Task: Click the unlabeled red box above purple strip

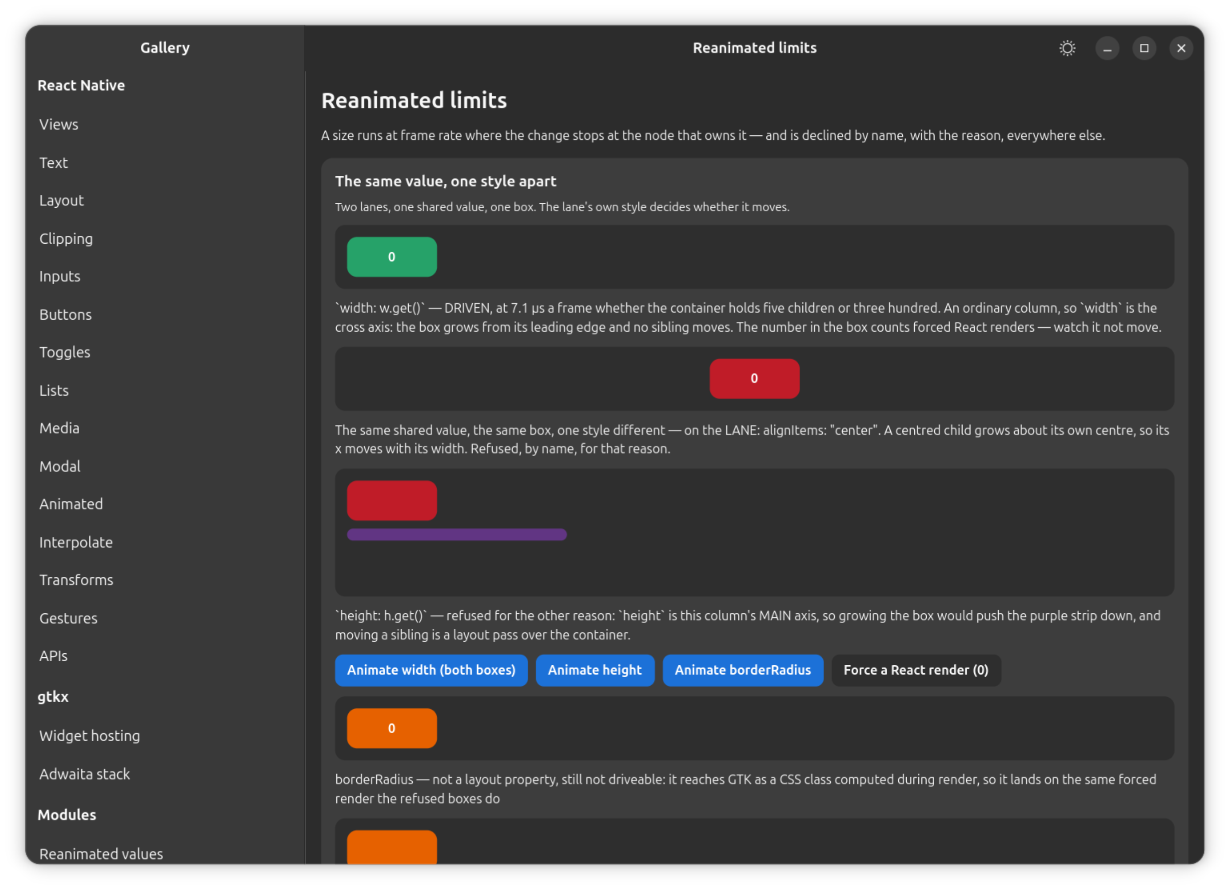Action: pos(392,500)
